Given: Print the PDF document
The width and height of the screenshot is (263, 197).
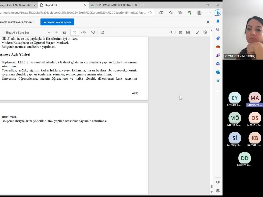Looking at the screenshot, I should point(180,32).
